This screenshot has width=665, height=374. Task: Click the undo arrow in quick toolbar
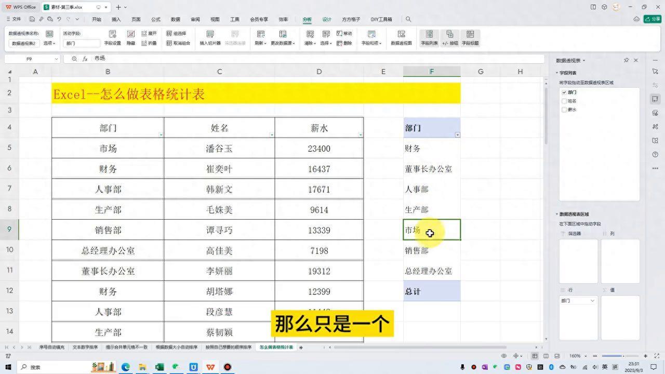click(59, 19)
